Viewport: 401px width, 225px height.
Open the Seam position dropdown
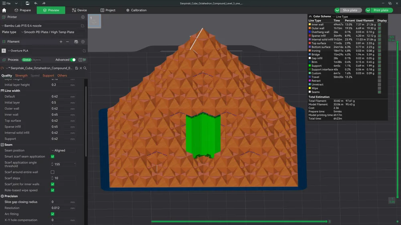tap(63, 151)
